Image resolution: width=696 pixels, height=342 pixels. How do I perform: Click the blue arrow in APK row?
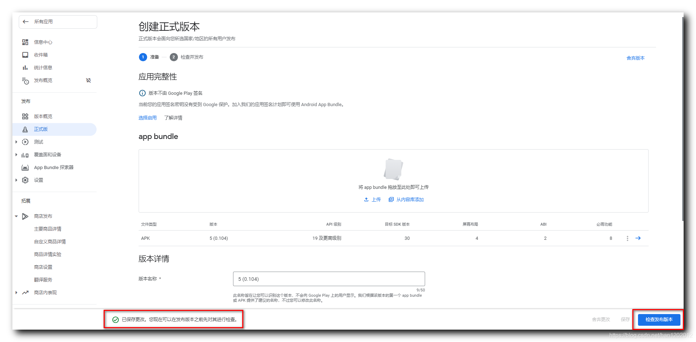tap(638, 238)
